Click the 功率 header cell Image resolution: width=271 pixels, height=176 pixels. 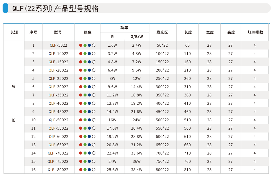124,28
